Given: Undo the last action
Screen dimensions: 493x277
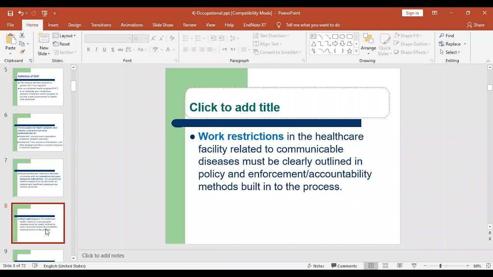Looking at the screenshot, I should click(x=20, y=13).
